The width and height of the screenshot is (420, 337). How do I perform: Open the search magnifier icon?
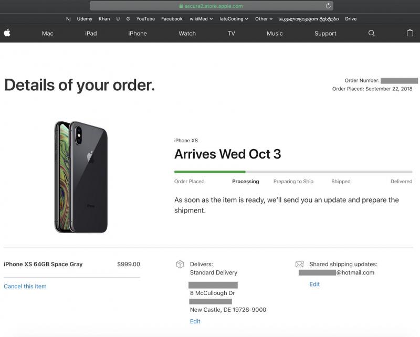(x=372, y=33)
